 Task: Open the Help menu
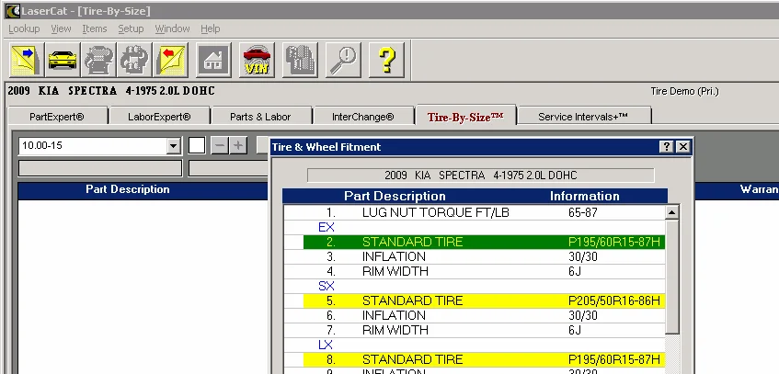coord(210,28)
